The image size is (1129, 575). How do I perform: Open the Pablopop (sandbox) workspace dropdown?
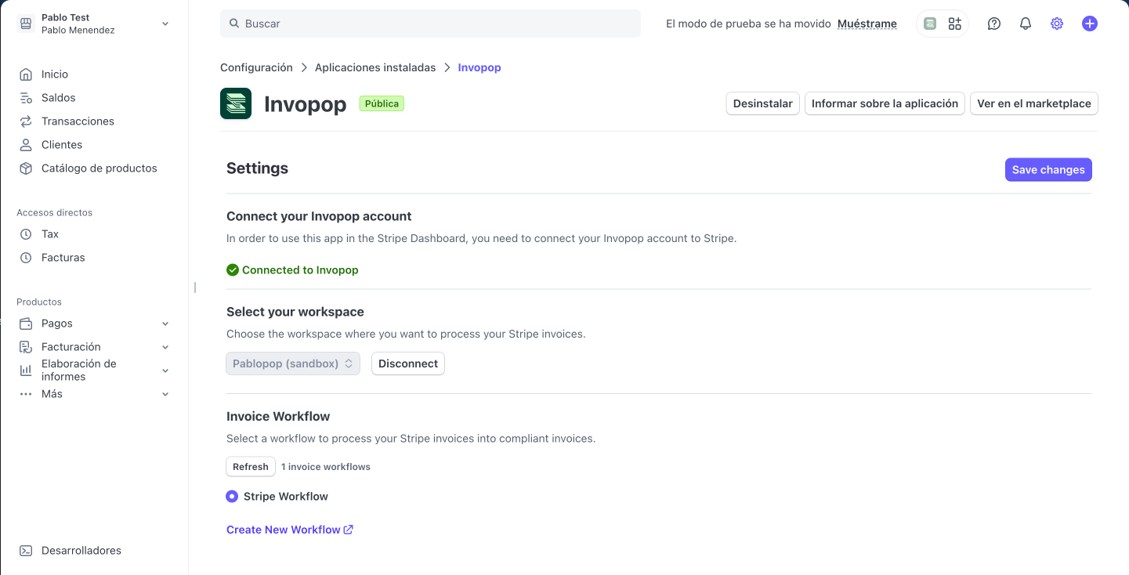point(293,363)
